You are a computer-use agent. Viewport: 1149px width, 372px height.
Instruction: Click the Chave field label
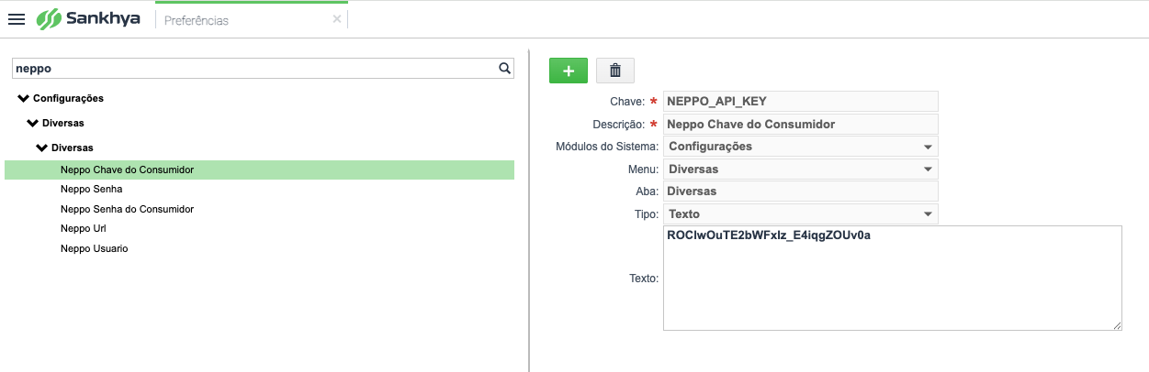pyautogui.click(x=627, y=101)
